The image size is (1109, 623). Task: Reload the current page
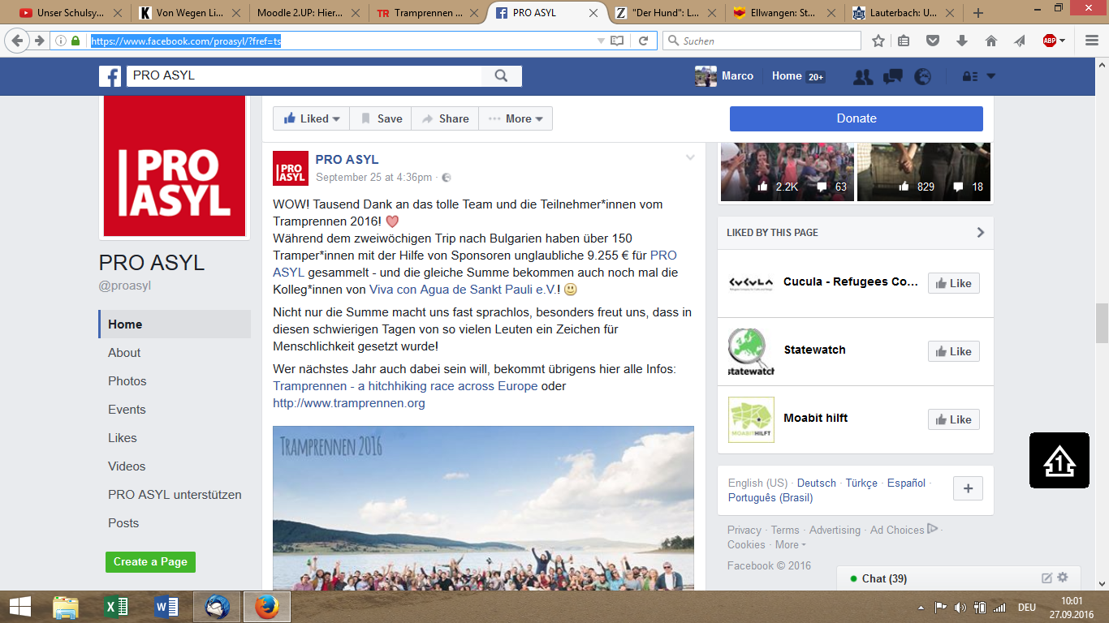(x=643, y=41)
